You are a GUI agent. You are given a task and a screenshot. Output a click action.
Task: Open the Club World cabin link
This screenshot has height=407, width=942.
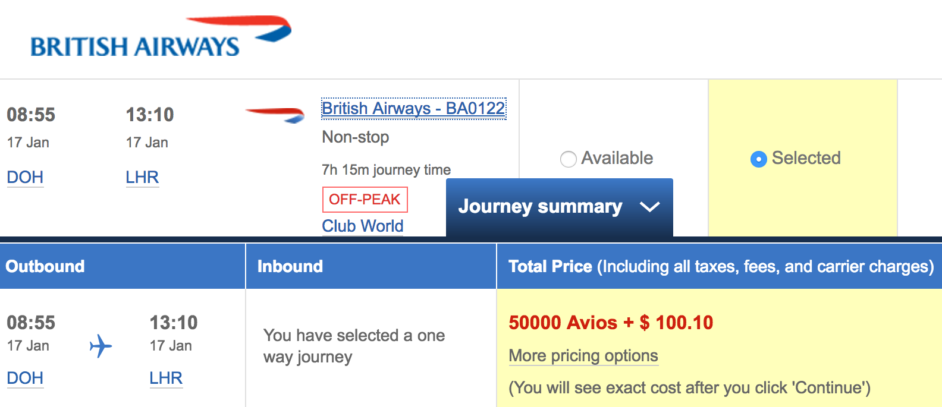point(363,226)
